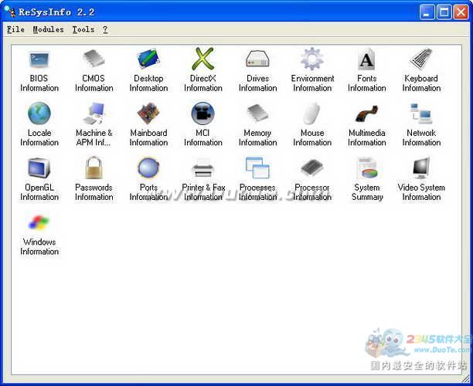Open the DirectX Information module
The width and height of the screenshot is (473, 386).
point(203,59)
